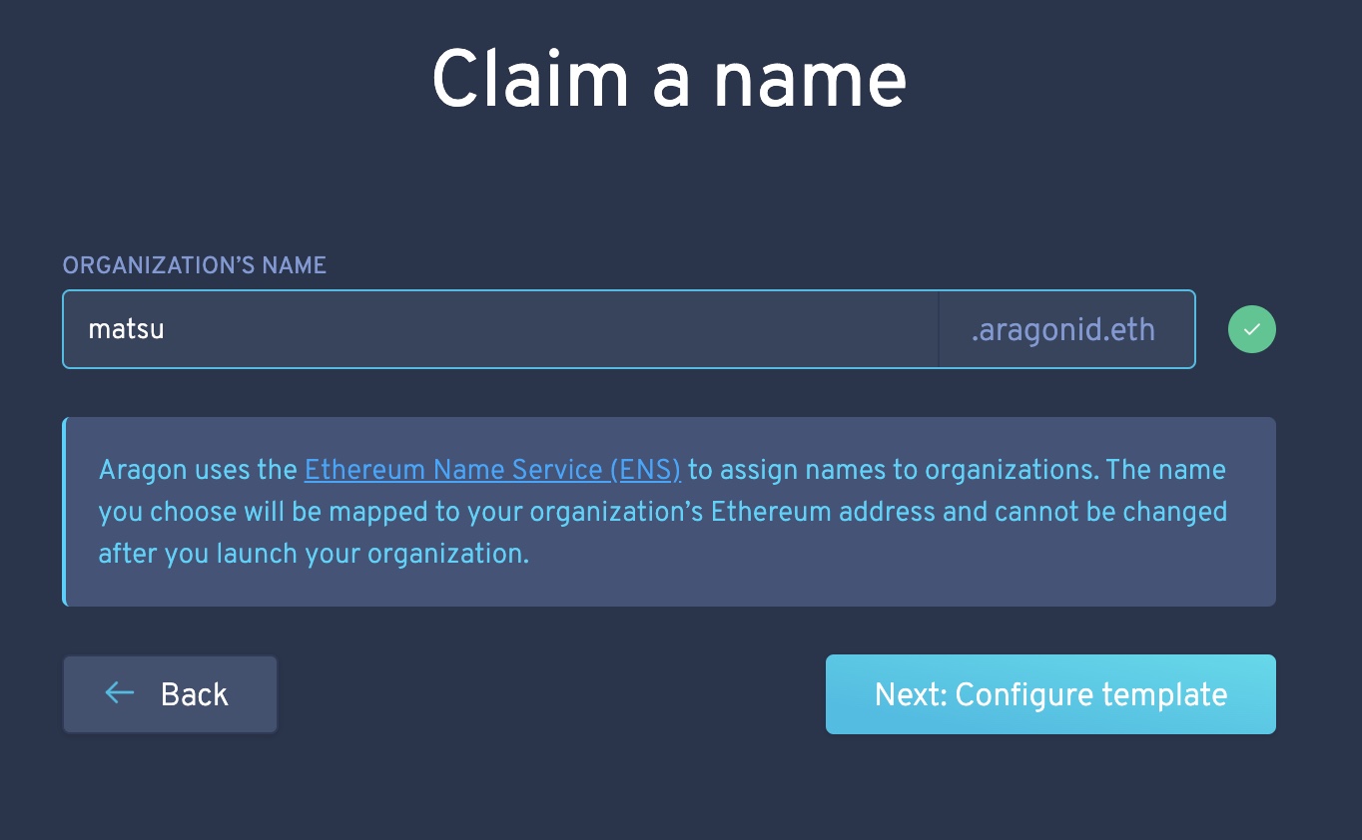
Task: Click the 'after you launch your organization.' line
Action: point(314,554)
